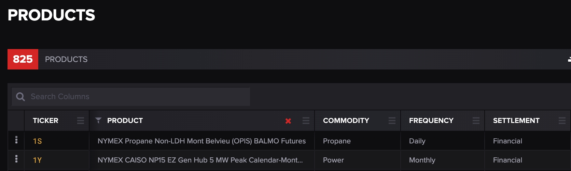571x171 pixels.
Task: Click the PRODUCT column filter funnel icon
Action: pyautogui.click(x=98, y=120)
